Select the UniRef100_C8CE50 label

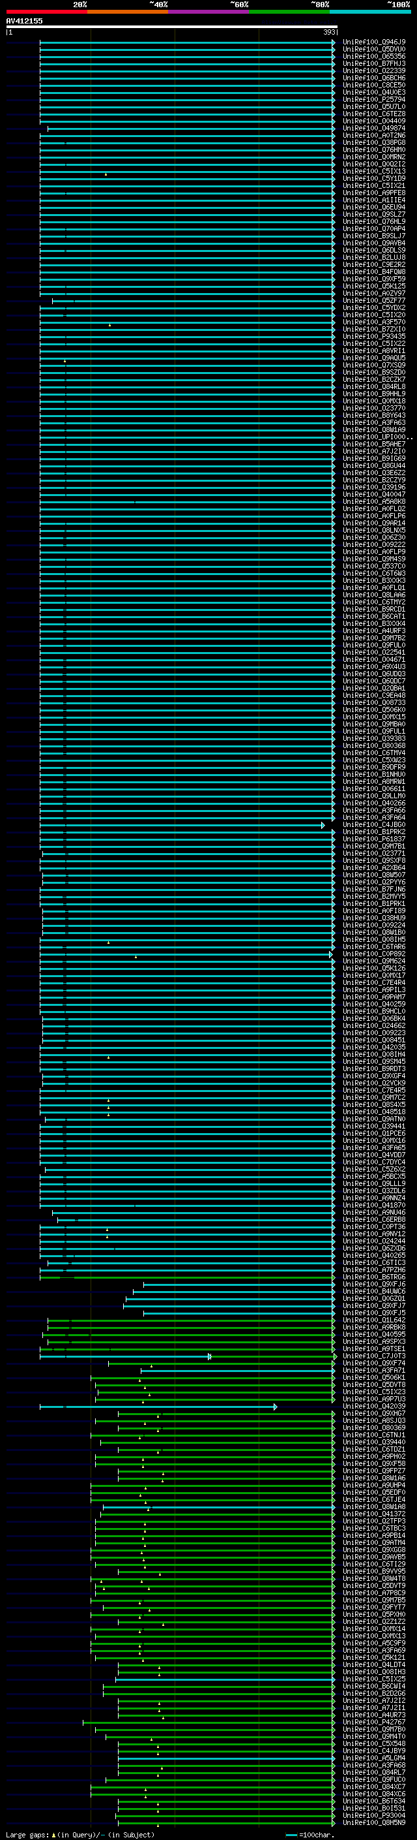click(x=373, y=85)
